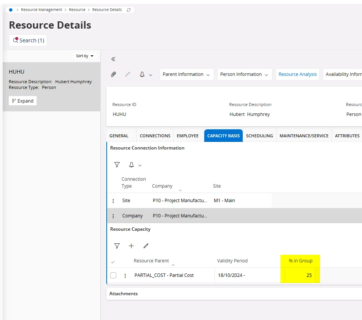Expand the Person Information dropdown
The width and height of the screenshot is (362, 320).
click(x=244, y=74)
